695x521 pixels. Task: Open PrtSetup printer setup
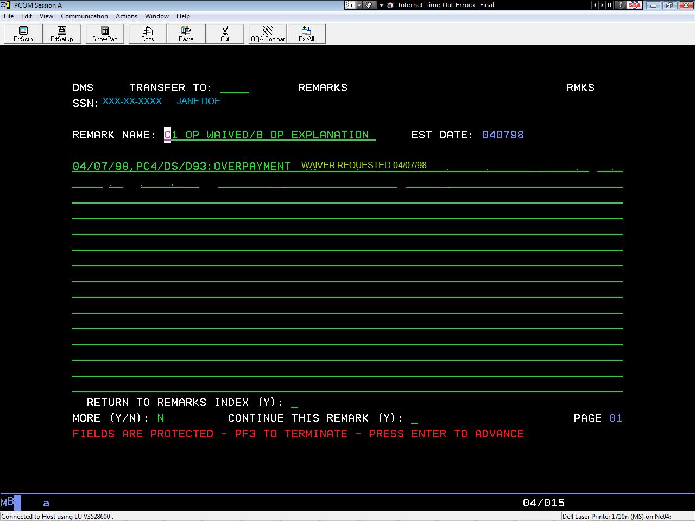point(61,34)
